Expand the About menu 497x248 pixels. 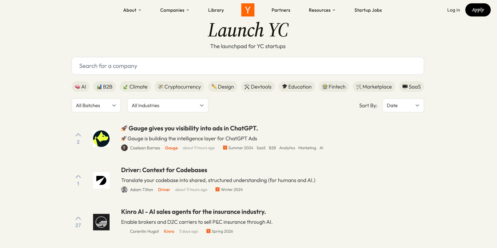pyautogui.click(x=132, y=10)
